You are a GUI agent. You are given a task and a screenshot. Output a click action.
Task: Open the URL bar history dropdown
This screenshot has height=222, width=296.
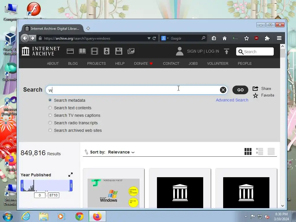point(149,38)
